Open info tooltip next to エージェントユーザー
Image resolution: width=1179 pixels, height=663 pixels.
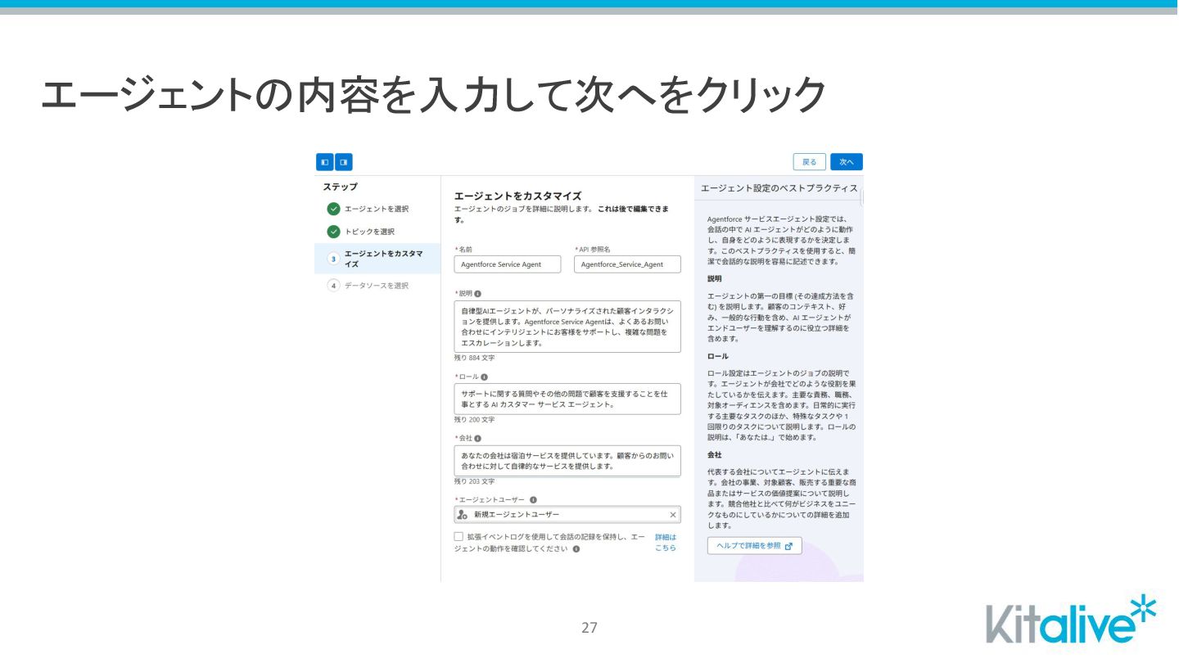click(533, 499)
